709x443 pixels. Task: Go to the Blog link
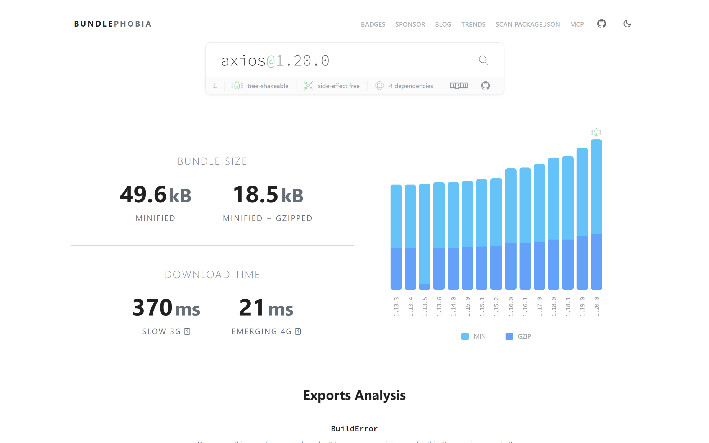pyautogui.click(x=443, y=24)
